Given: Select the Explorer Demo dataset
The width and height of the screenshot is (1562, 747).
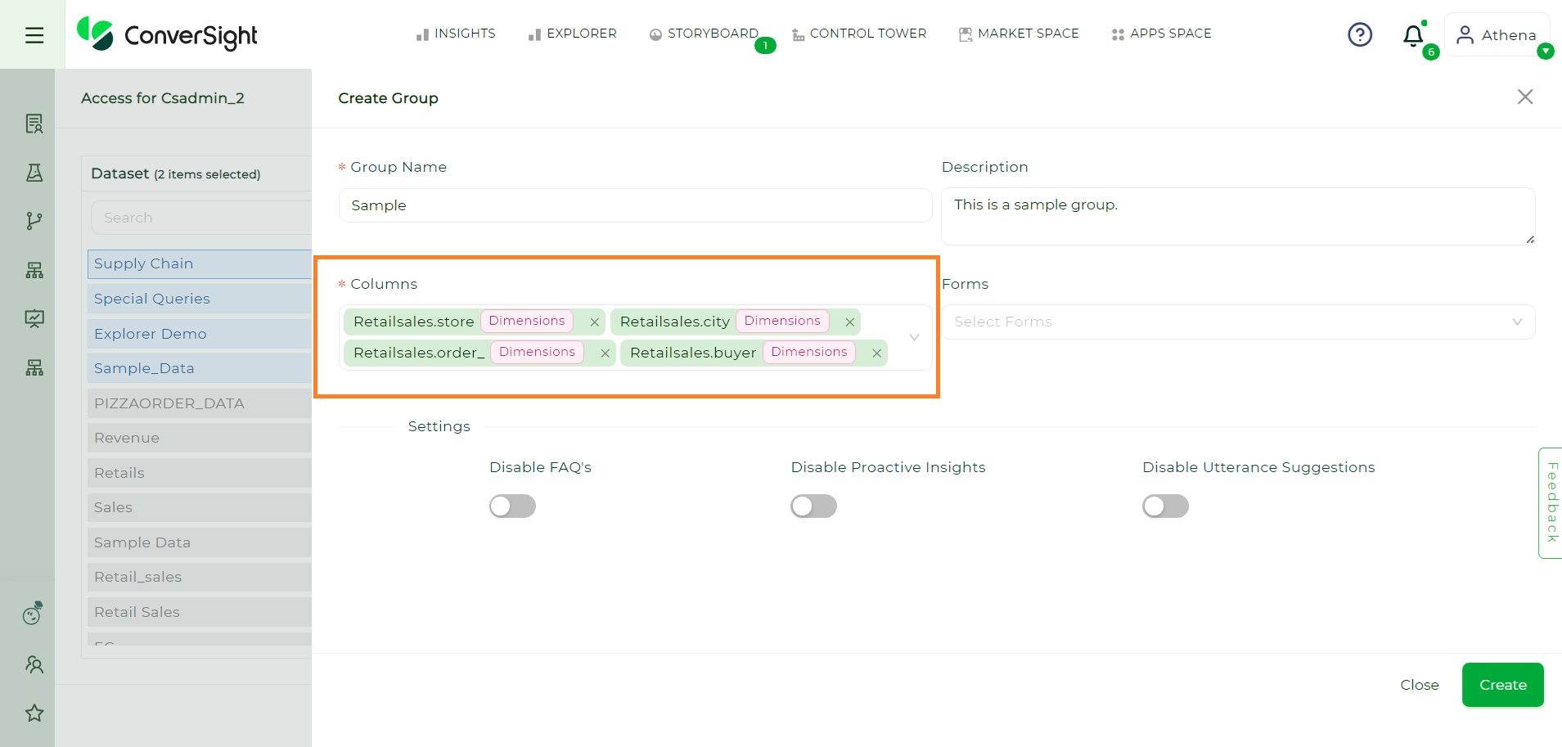Looking at the screenshot, I should (x=200, y=334).
